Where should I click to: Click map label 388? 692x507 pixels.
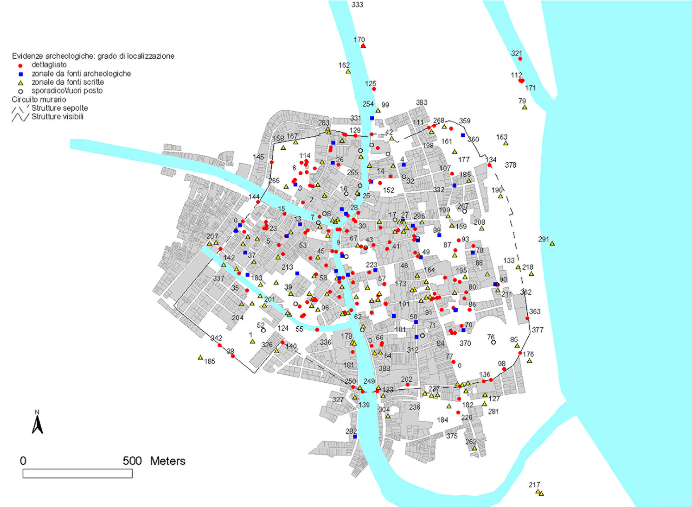(x=384, y=368)
